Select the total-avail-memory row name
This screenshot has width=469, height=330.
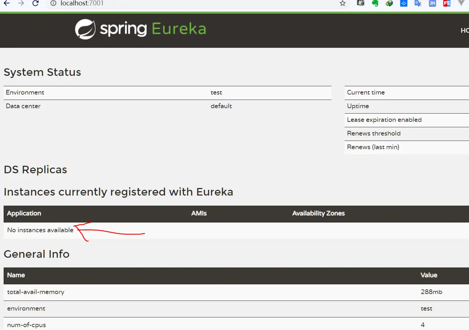point(36,292)
